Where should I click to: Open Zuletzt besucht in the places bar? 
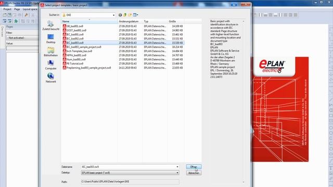tap(51, 25)
